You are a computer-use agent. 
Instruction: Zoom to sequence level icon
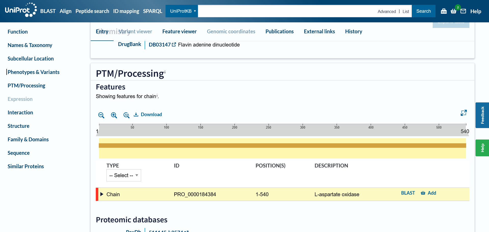click(x=126, y=115)
